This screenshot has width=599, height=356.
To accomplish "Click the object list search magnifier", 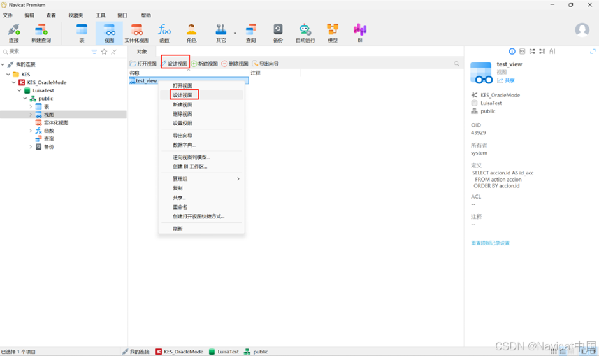I will pyautogui.click(x=456, y=64).
